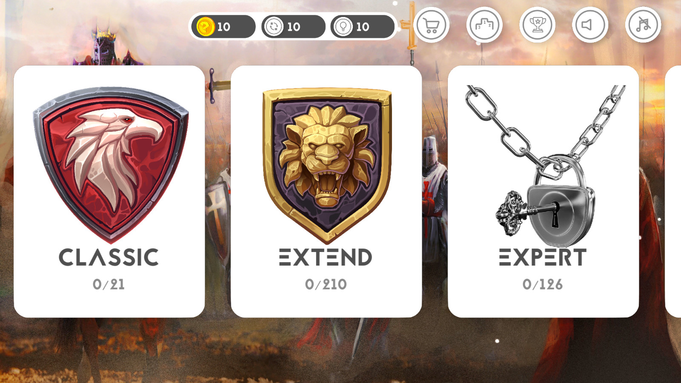Choose the EXTEND mode label

tap(326, 257)
